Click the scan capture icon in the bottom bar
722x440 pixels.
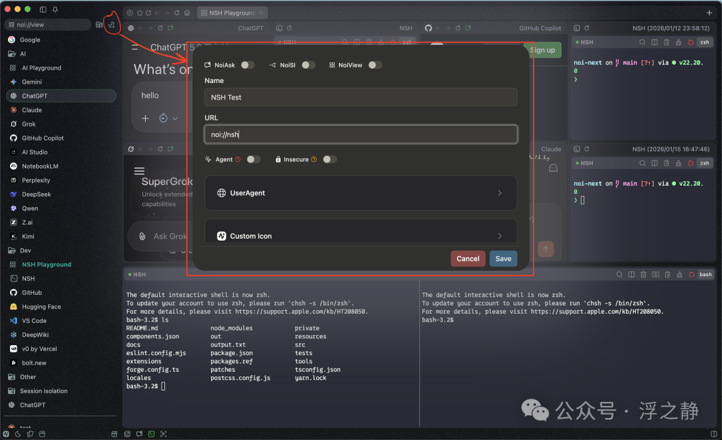164,433
